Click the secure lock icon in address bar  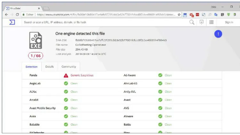click(x=23, y=14)
